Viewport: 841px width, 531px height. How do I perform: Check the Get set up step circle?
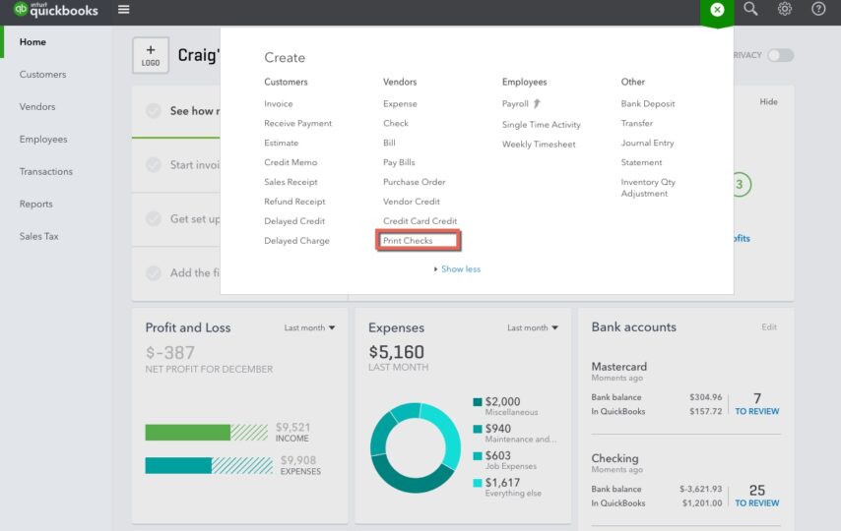pos(154,218)
